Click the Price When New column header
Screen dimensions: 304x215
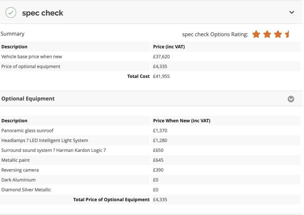[182, 121]
